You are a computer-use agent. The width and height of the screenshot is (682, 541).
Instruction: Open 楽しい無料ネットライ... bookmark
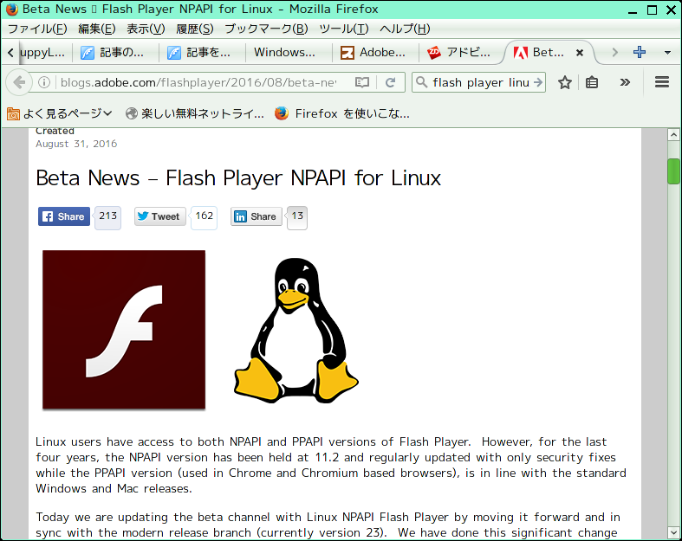pos(195,113)
